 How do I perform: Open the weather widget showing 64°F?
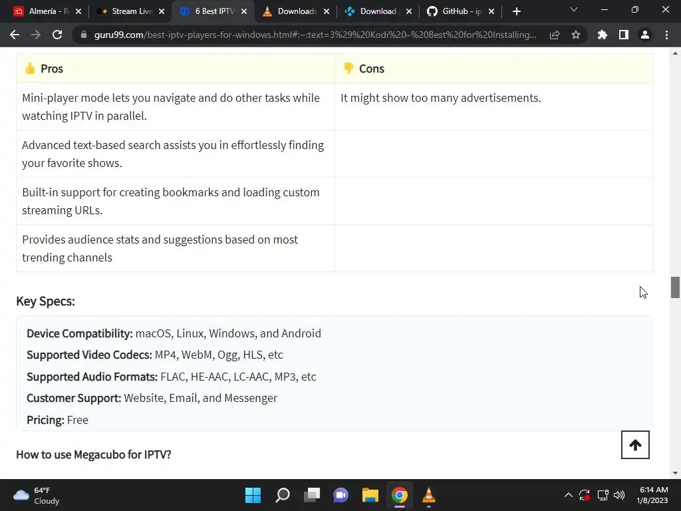[37, 495]
